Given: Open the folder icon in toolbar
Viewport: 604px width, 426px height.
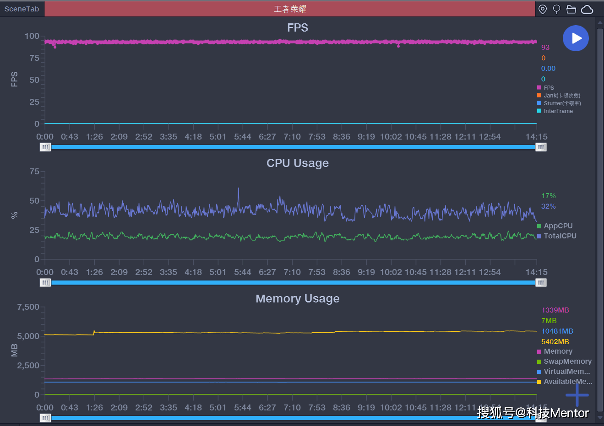Looking at the screenshot, I should [571, 9].
